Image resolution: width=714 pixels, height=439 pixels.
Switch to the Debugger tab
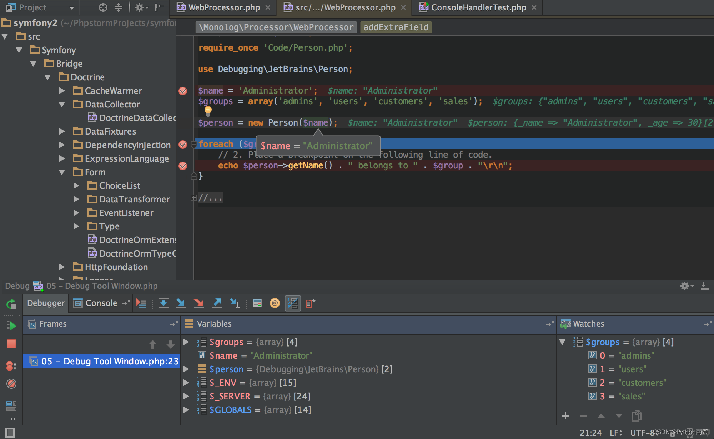[x=46, y=302]
